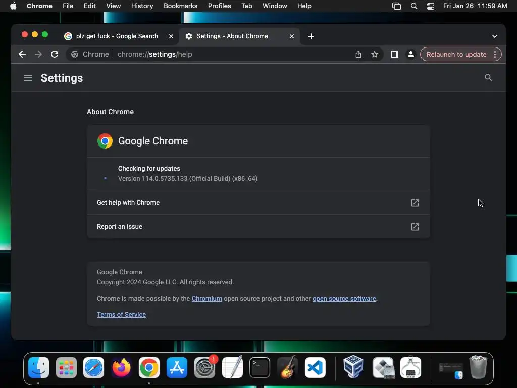Image resolution: width=517 pixels, height=388 pixels.
Task: Click the Version 114.0.5735.133 text
Action: pos(188,178)
